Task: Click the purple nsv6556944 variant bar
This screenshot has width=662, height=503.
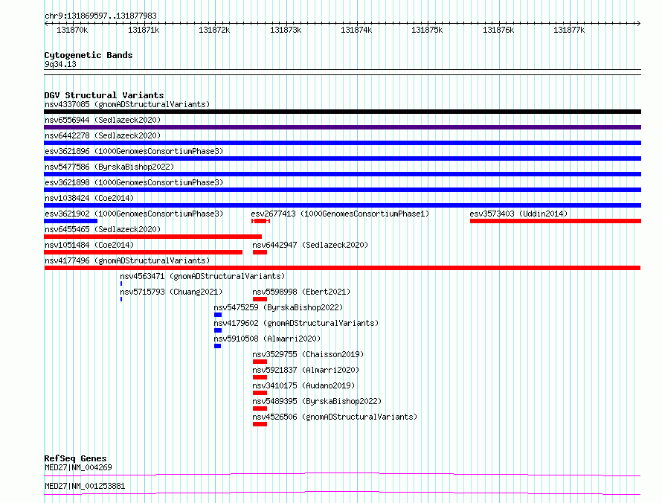Action: click(x=342, y=127)
